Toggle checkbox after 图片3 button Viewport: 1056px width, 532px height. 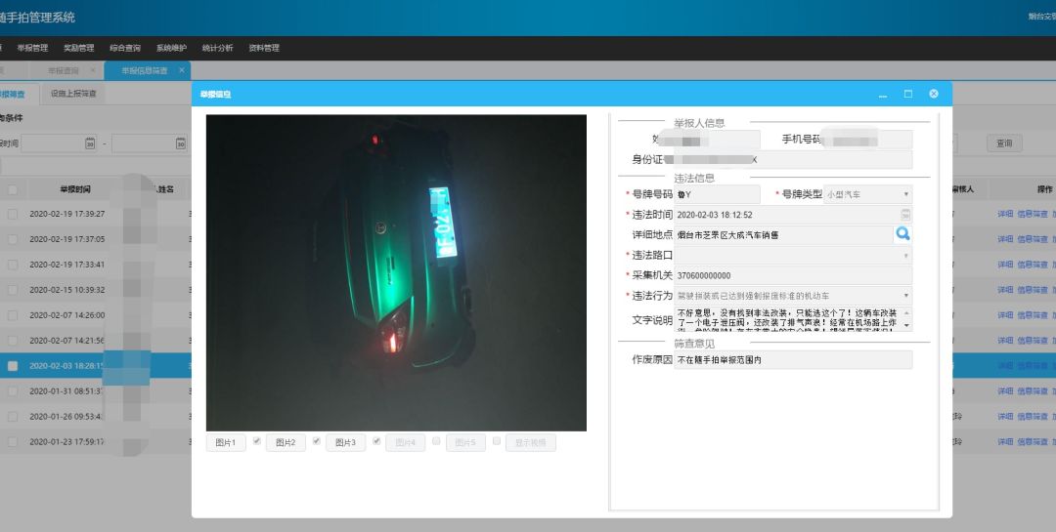[x=376, y=441]
